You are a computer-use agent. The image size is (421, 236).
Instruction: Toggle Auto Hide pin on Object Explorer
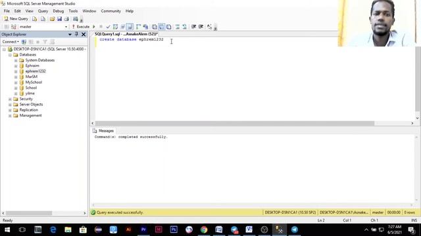click(x=76, y=34)
